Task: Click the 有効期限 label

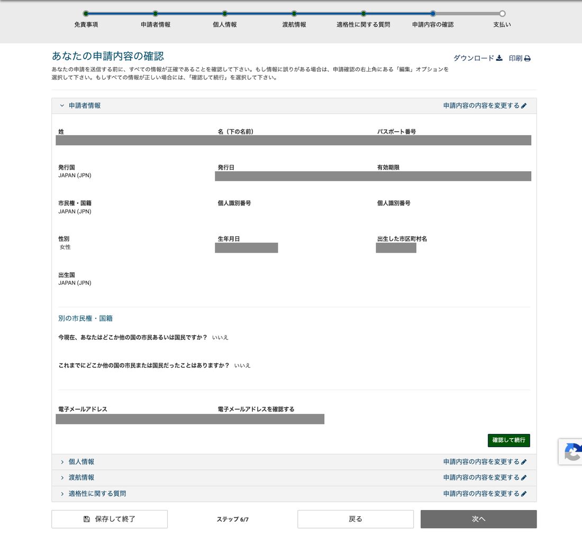Action: [x=388, y=168]
